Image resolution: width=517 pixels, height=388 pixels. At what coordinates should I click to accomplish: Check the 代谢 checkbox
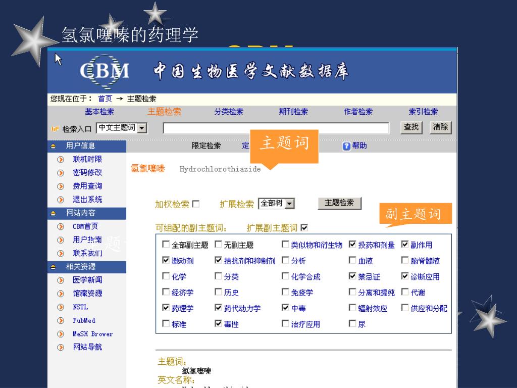point(405,292)
